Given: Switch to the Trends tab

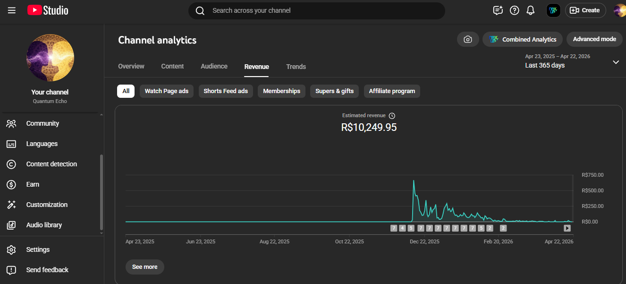Looking at the screenshot, I should coord(296,67).
